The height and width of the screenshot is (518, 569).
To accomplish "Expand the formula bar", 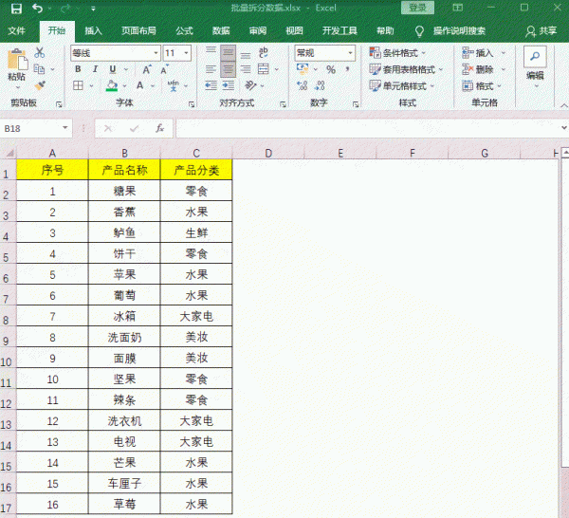I will [x=563, y=128].
